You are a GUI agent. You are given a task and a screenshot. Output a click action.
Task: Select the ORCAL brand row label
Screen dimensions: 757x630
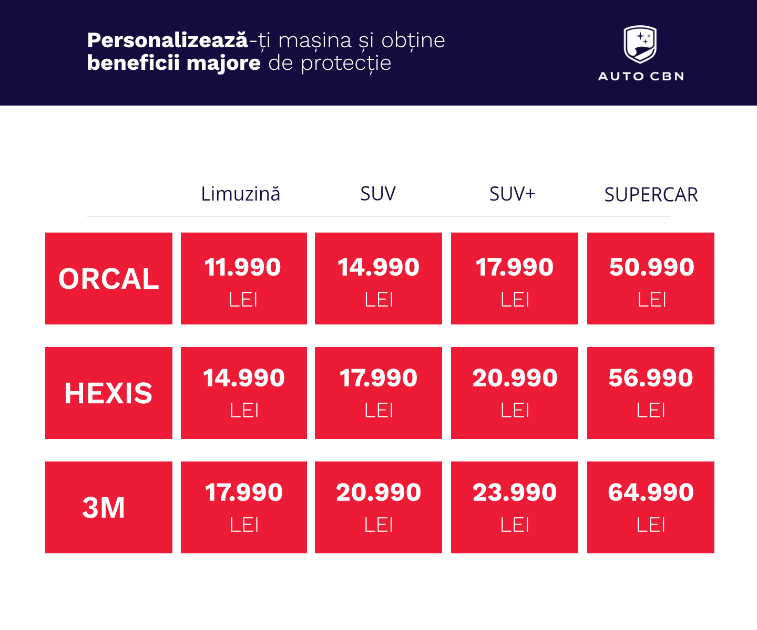pos(109,278)
